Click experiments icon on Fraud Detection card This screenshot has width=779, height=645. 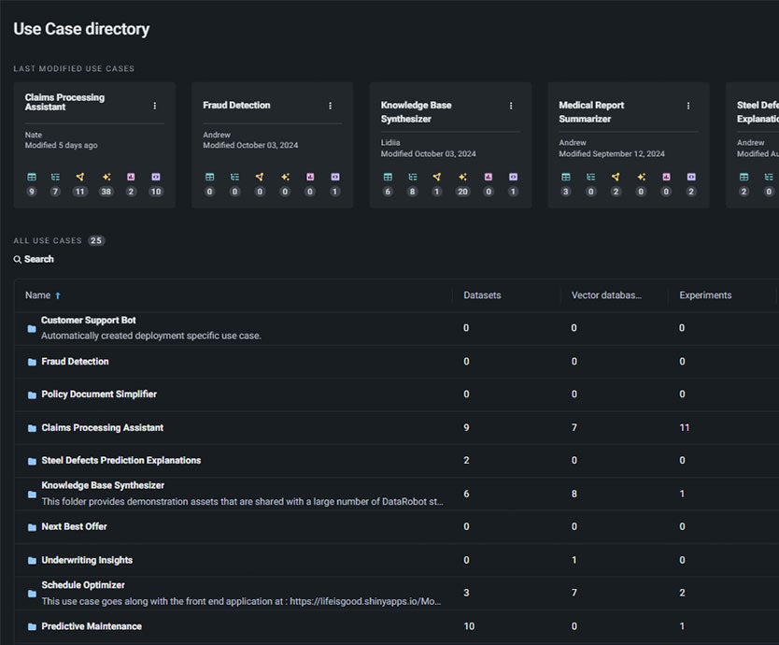pyautogui.click(x=260, y=177)
